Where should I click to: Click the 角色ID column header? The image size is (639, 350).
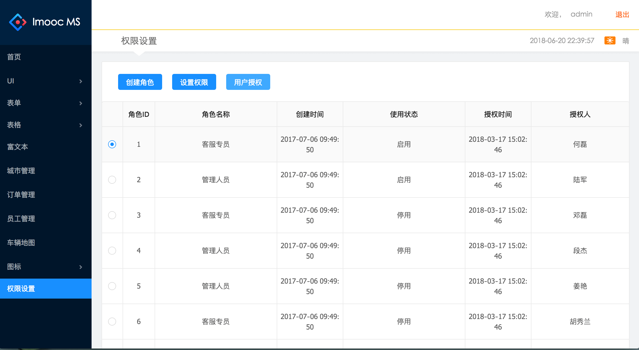(139, 114)
